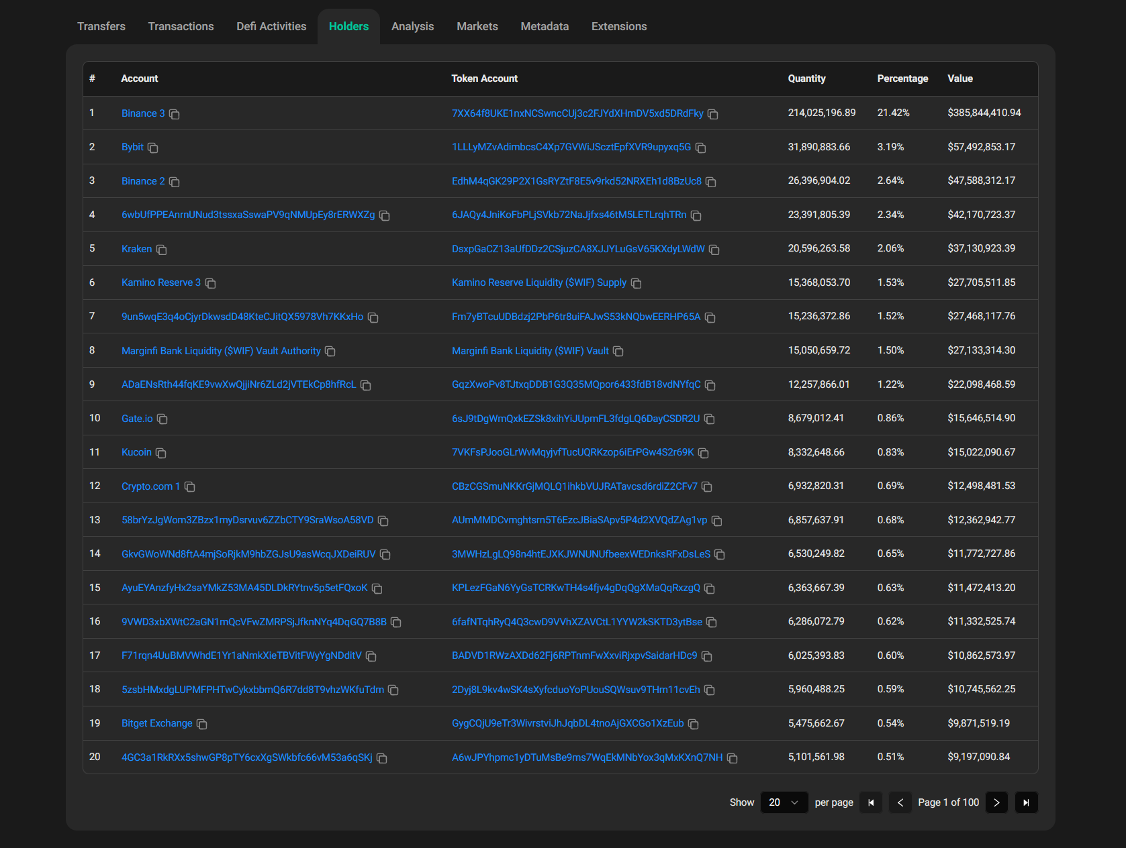Jump to the last page of holders
Image resolution: width=1126 pixels, height=848 pixels.
tap(1026, 802)
